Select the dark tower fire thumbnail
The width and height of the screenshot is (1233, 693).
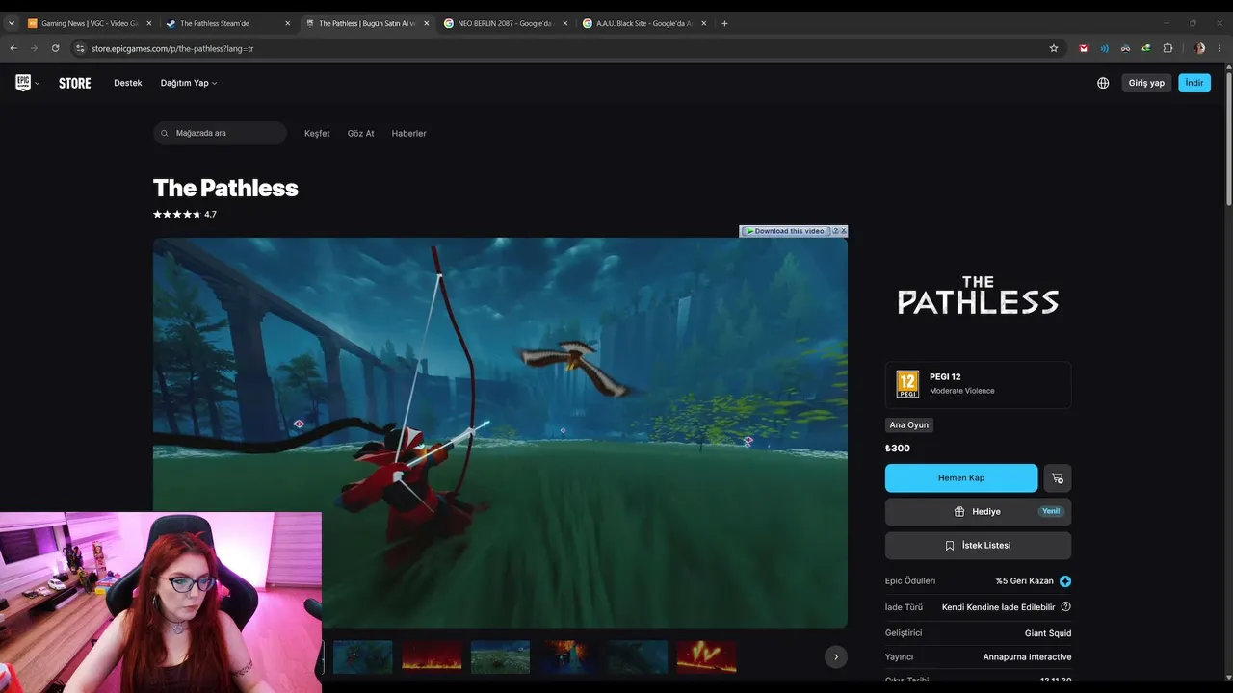pos(569,656)
